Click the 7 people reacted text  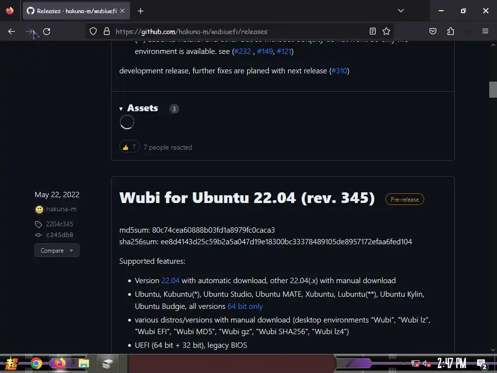[x=167, y=148]
